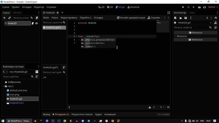
Task: Play the current scene
Action: (x=199, y=7)
